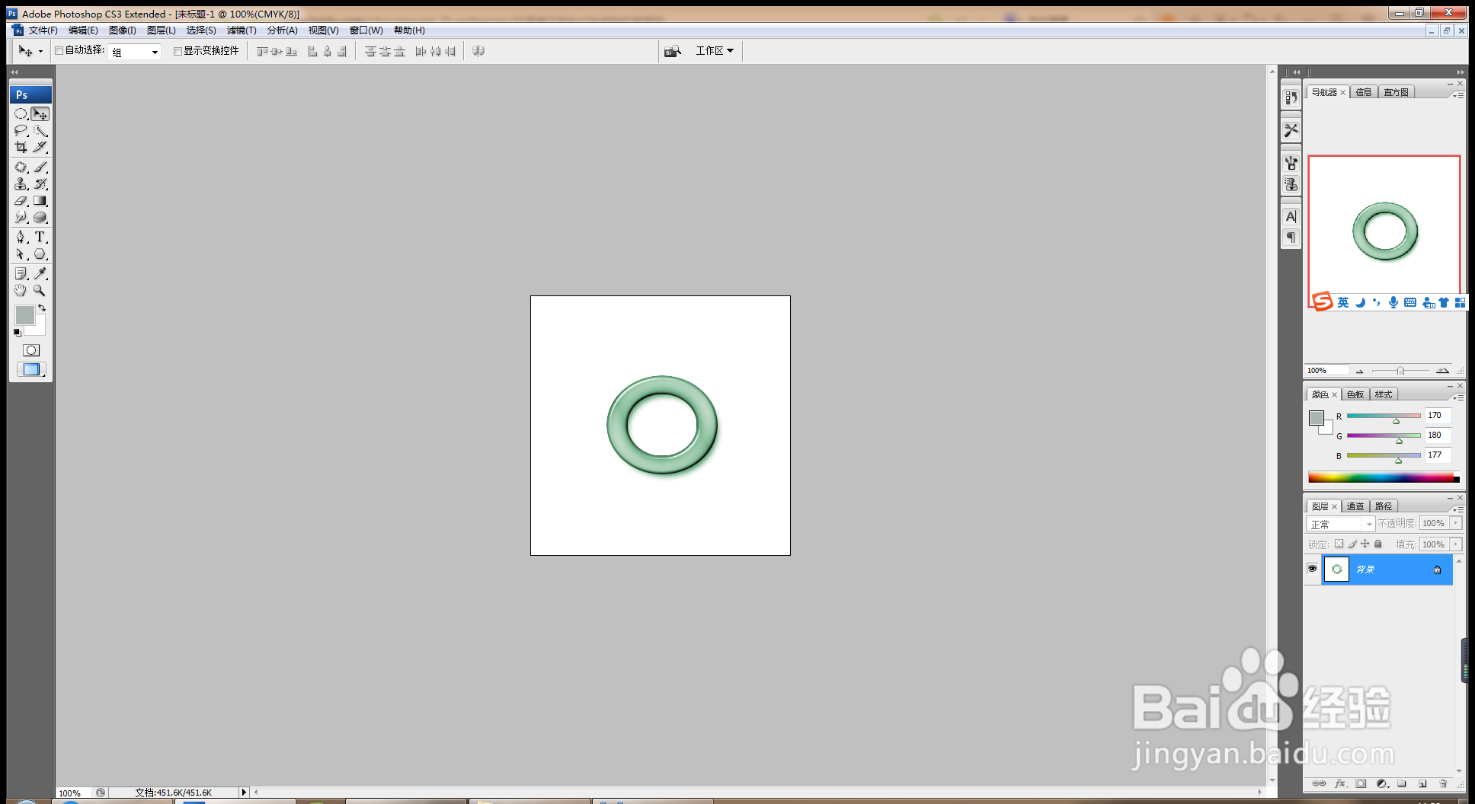The width and height of the screenshot is (1475, 804).
Task: Select the Eraser tool
Action: pyautogui.click(x=21, y=201)
